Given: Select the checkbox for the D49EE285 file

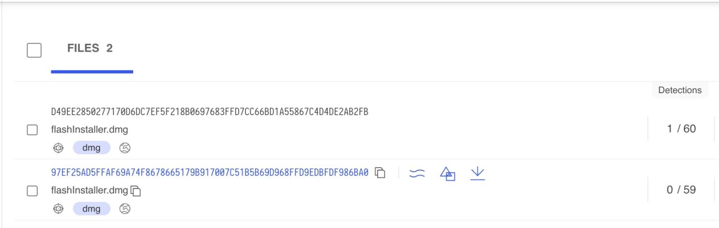Looking at the screenshot, I should pos(32,130).
